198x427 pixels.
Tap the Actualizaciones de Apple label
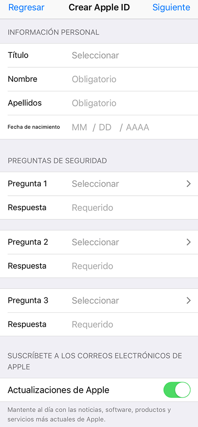(58, 390)
